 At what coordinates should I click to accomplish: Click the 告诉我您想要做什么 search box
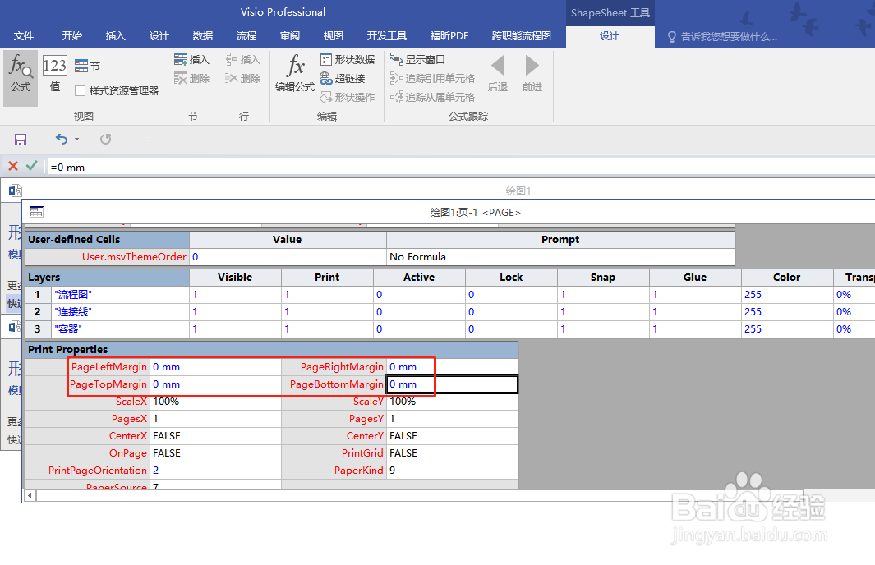[x=723, y=37]
